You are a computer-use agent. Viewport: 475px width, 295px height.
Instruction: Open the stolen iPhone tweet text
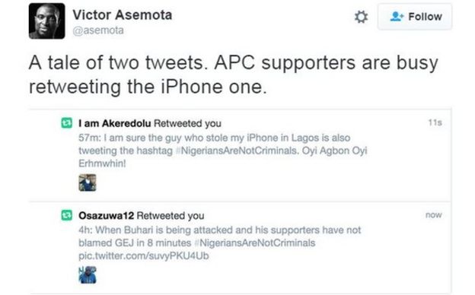click(222, 151)
